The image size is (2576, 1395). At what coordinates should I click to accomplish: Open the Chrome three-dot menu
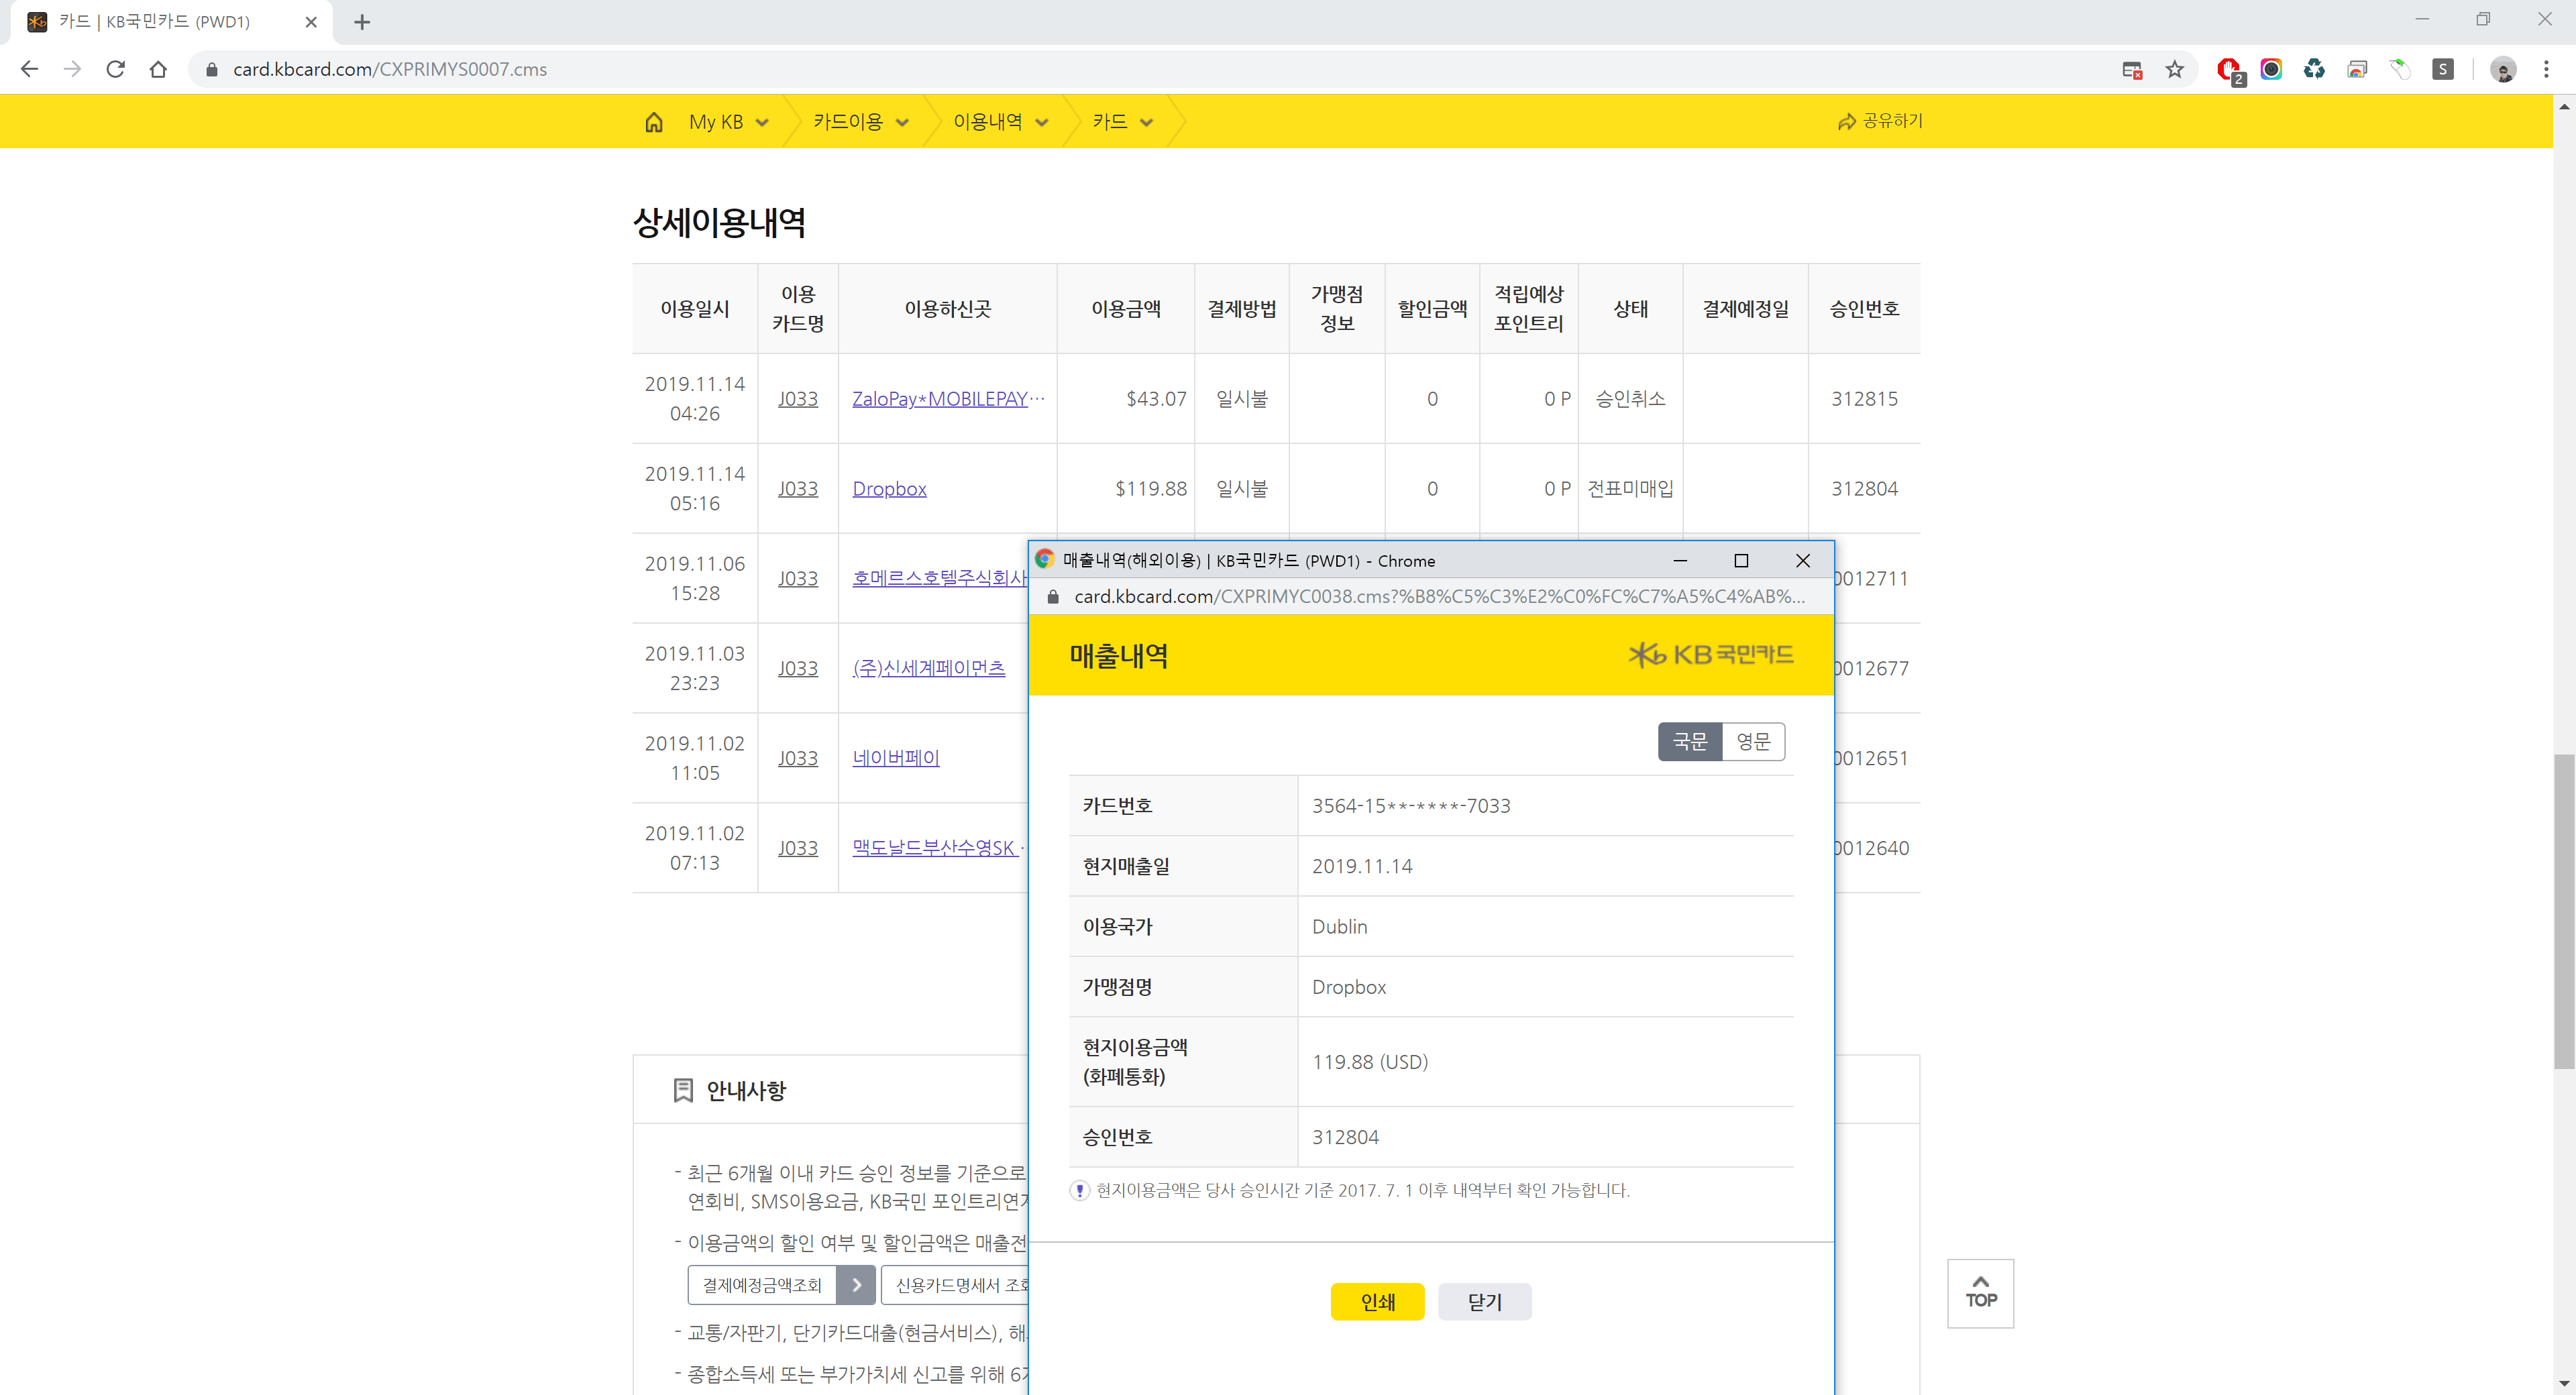[x=2546, y=69]
